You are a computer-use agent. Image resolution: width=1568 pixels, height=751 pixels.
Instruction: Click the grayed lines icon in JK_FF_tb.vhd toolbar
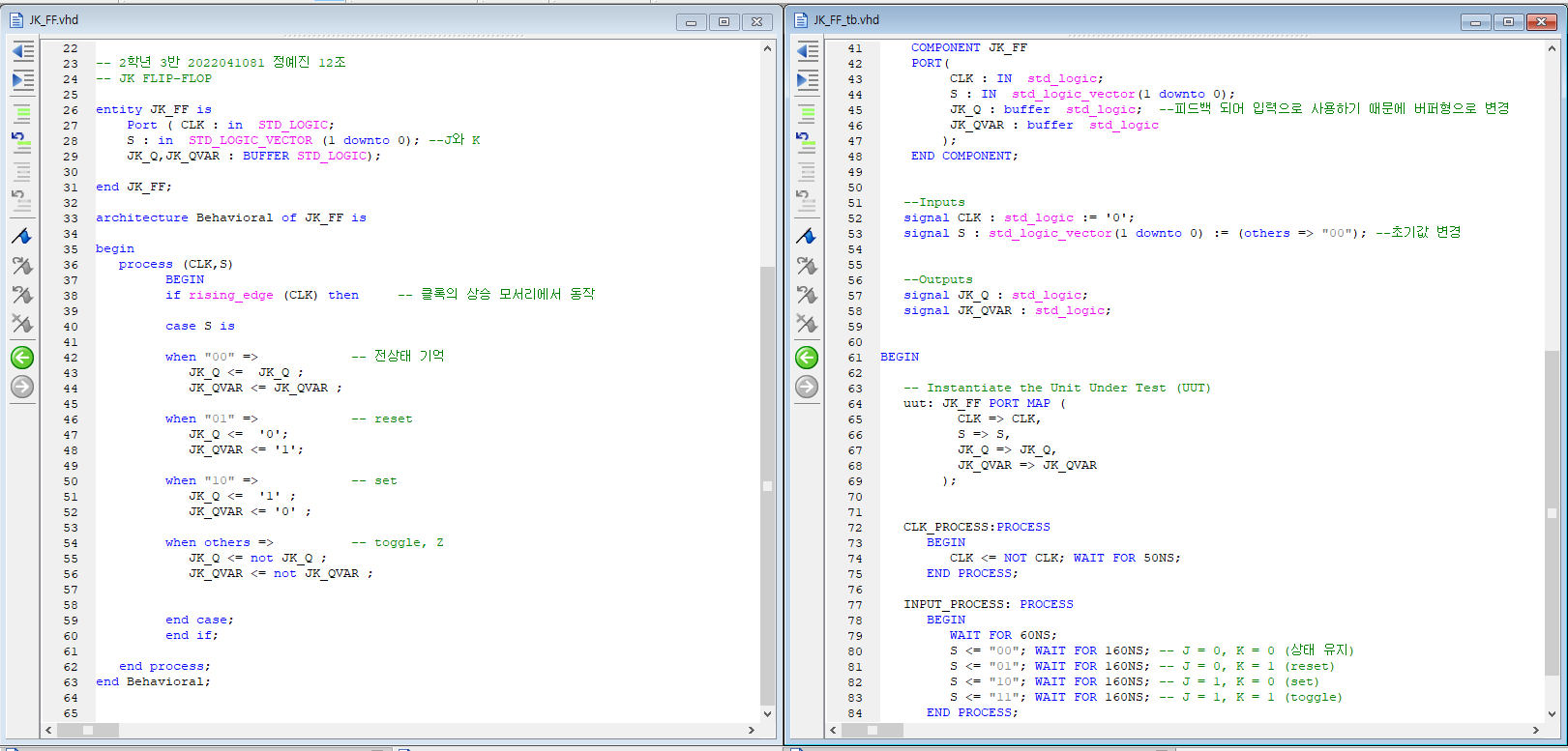(807, 172)
